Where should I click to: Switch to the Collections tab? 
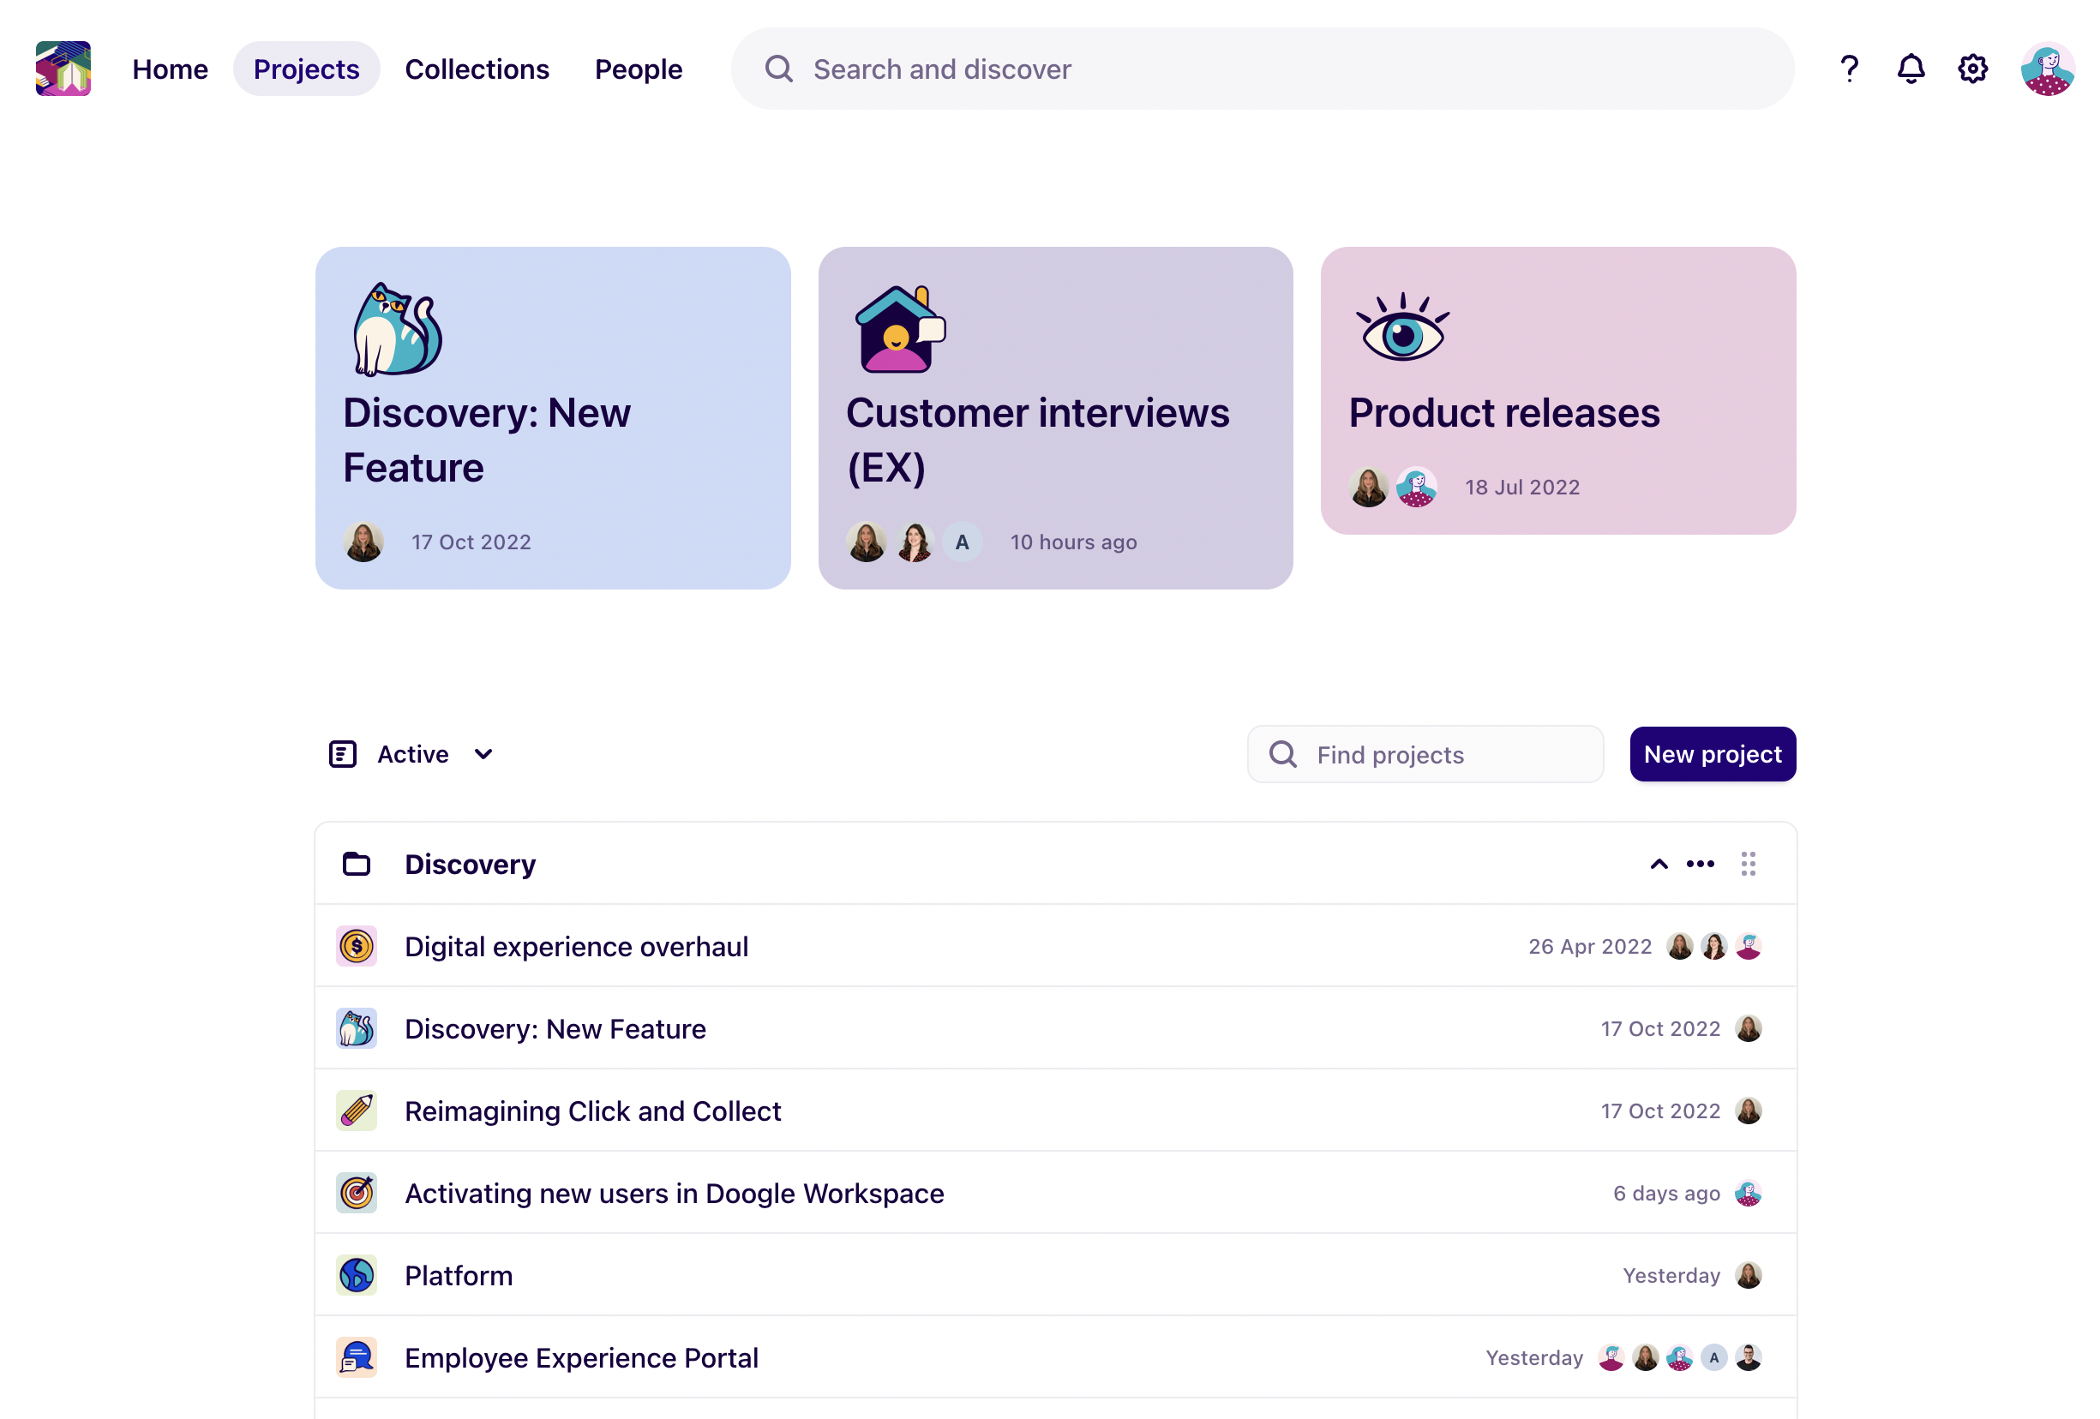point(477,68)
